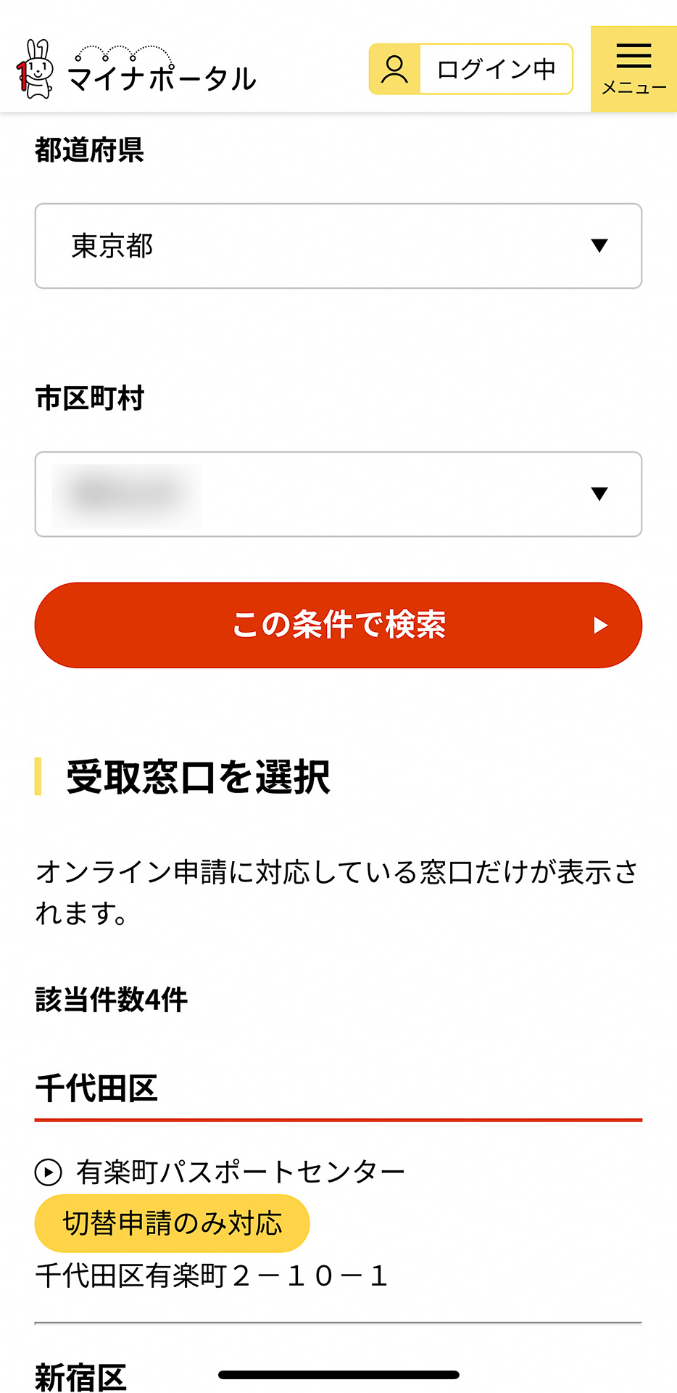Click the Myna Portal rabbit mascot logo
Image resolution: width=677 pixels, height=1393 pixels.
[35, 67]
